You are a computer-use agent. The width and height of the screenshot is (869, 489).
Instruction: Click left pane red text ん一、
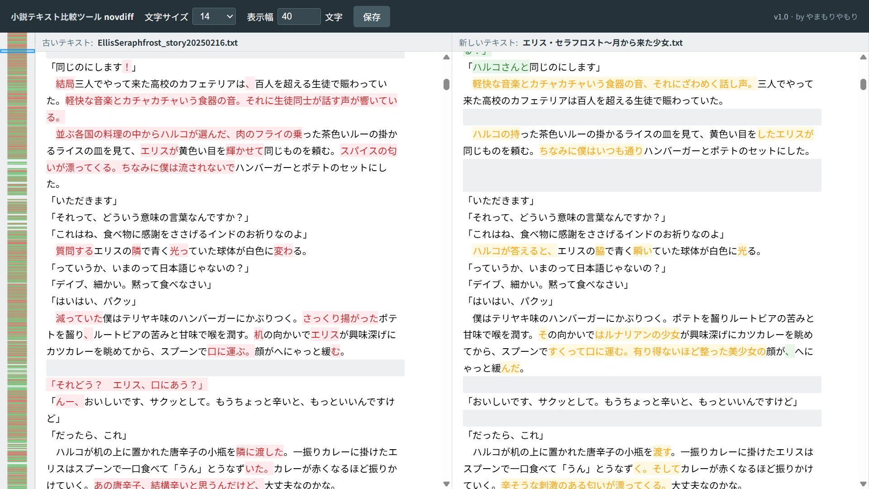pos(70,402)
